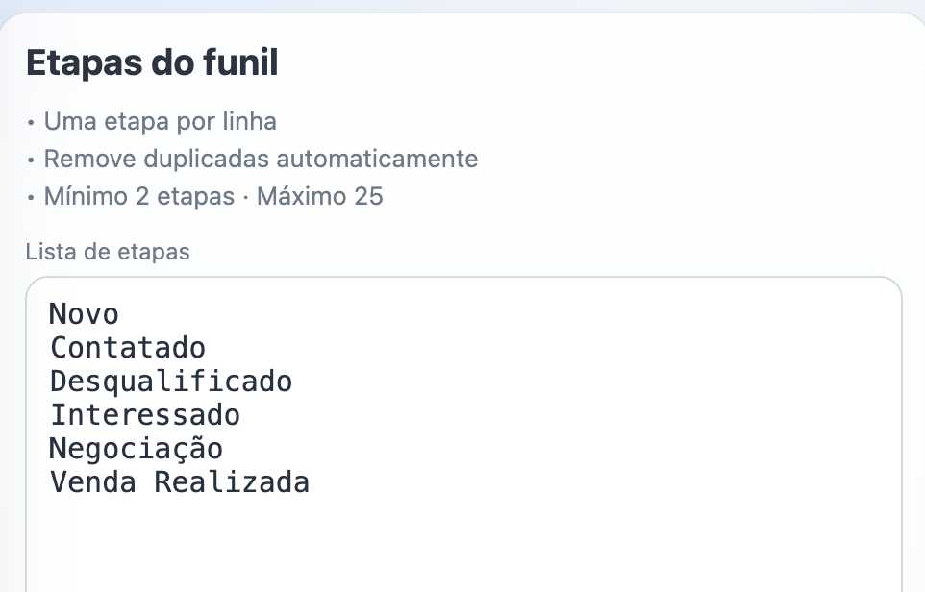Click the Interessado stage line
This screenshot has height=592, width=925.
[x=145, y=415]
